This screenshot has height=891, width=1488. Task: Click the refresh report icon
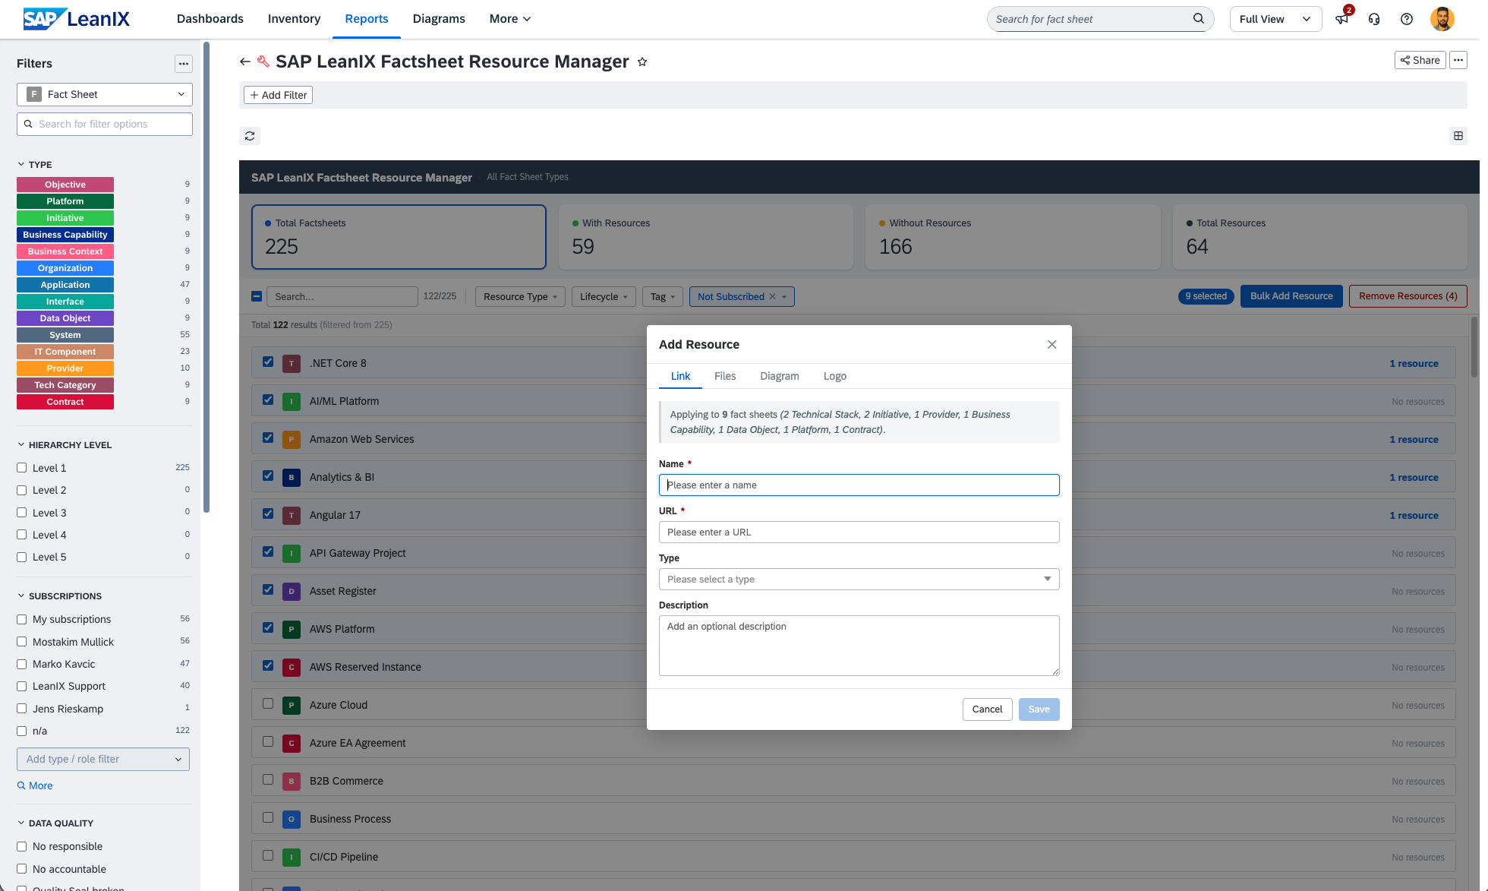pyautogui.click(x=250, y=136)
